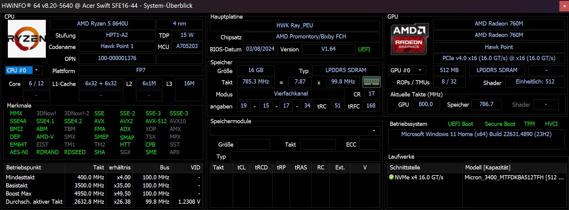Screen dimensions: 569x210
Task: Click the 785.3 MHz memory clock
Action: tap(256, 82)
